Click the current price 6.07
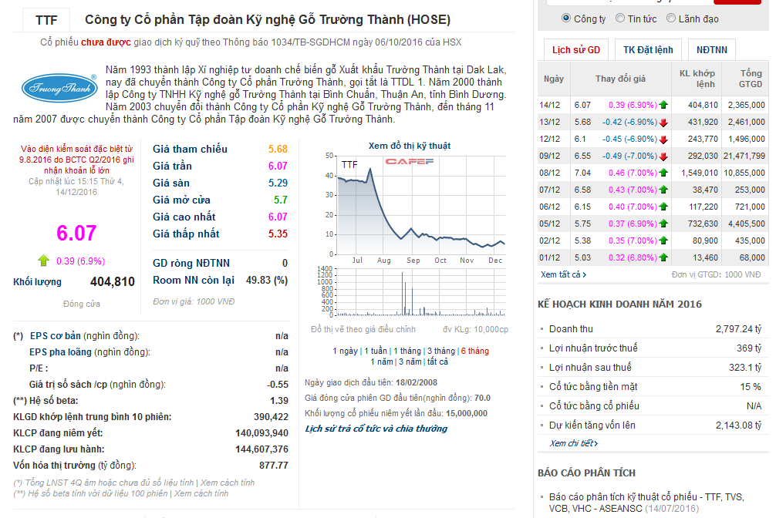 pyautogui.click(x=76, y=233)
